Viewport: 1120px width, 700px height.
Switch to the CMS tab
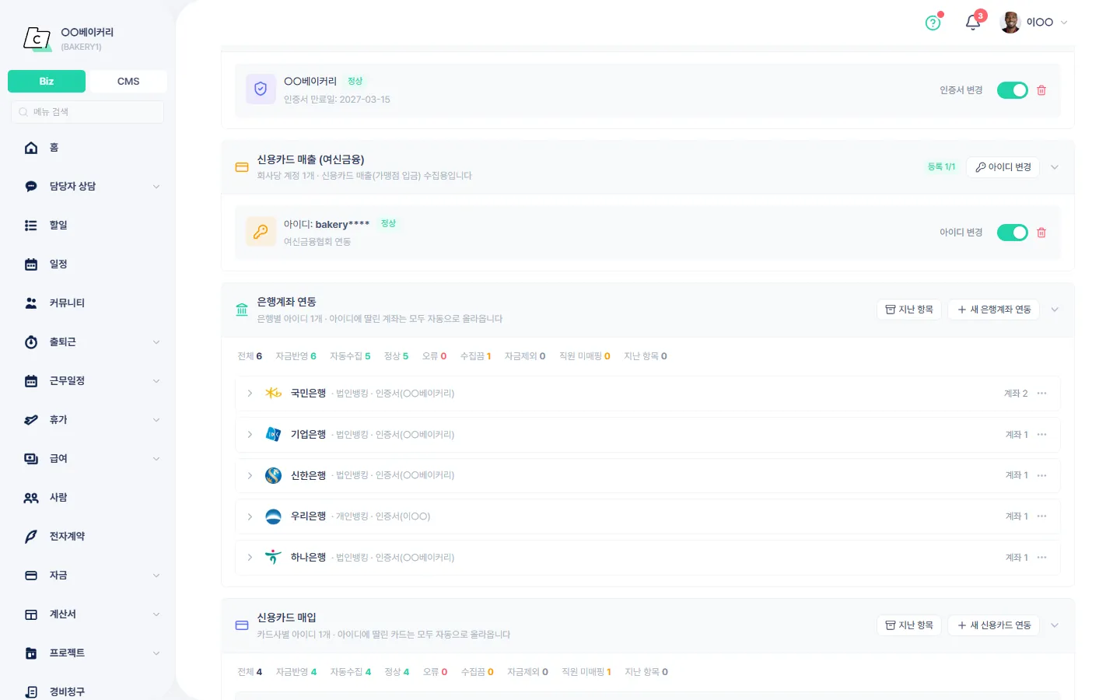point(128,81)
